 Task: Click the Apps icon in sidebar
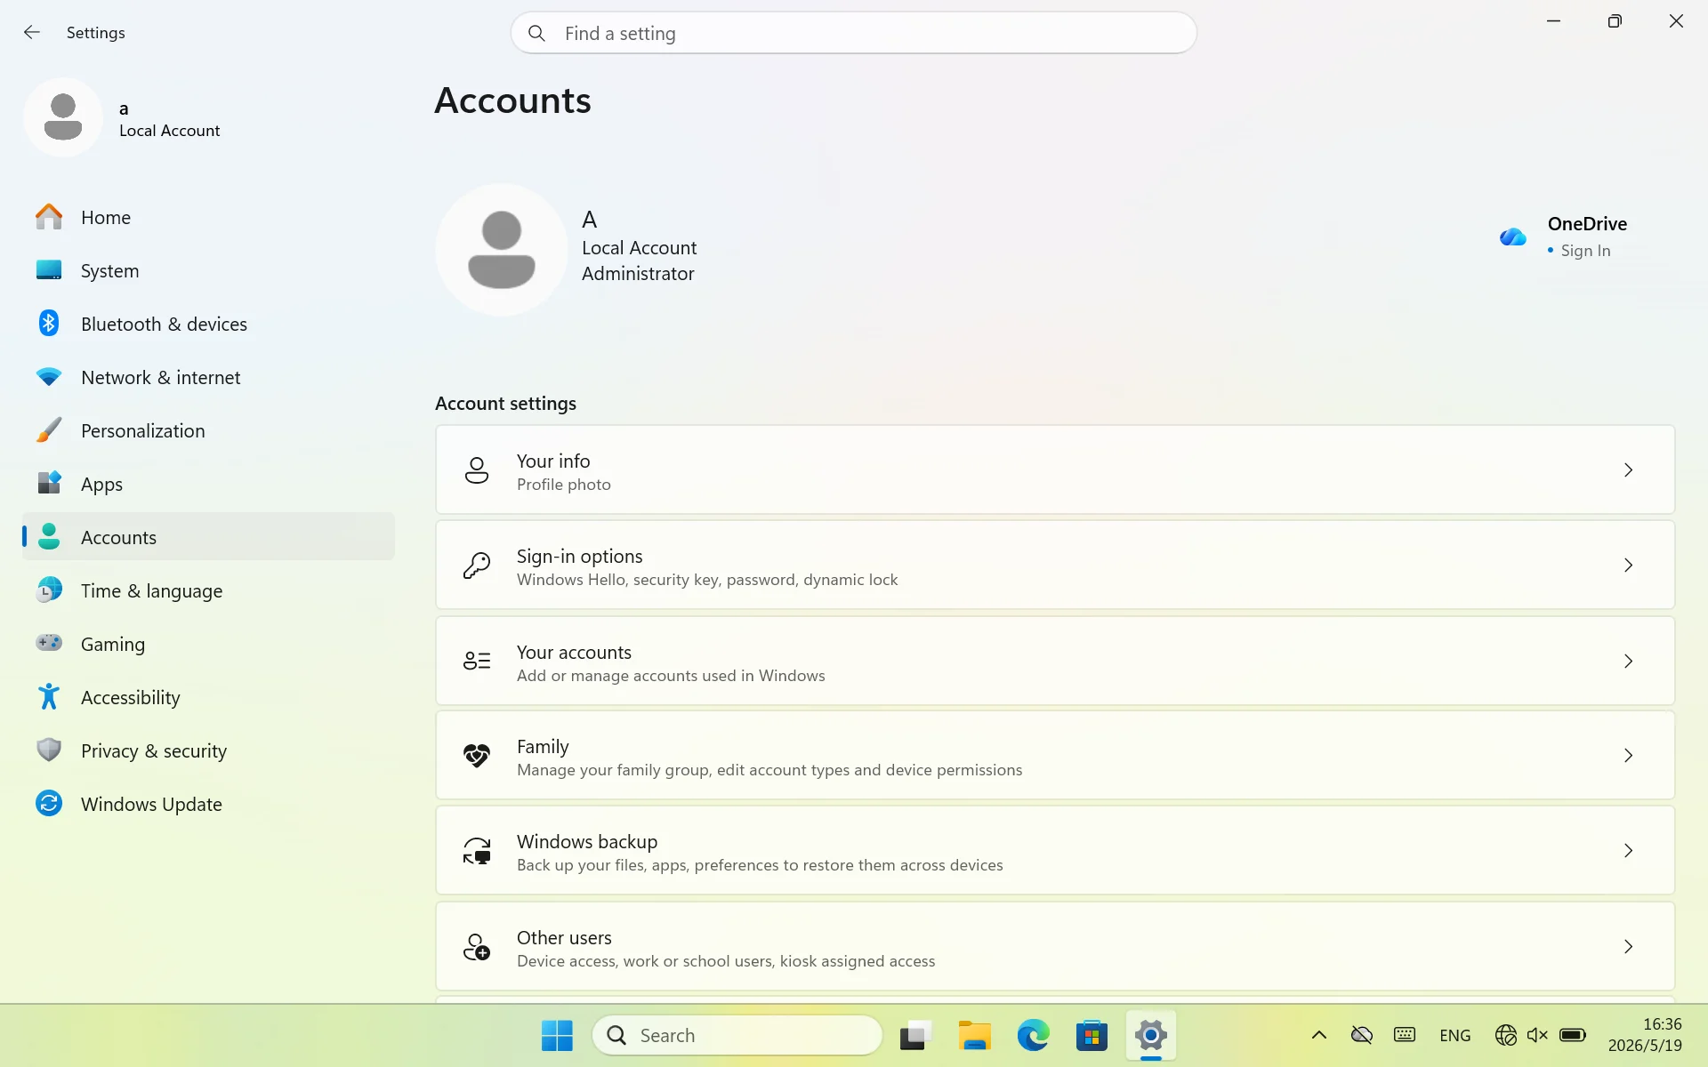click(49, 483)
